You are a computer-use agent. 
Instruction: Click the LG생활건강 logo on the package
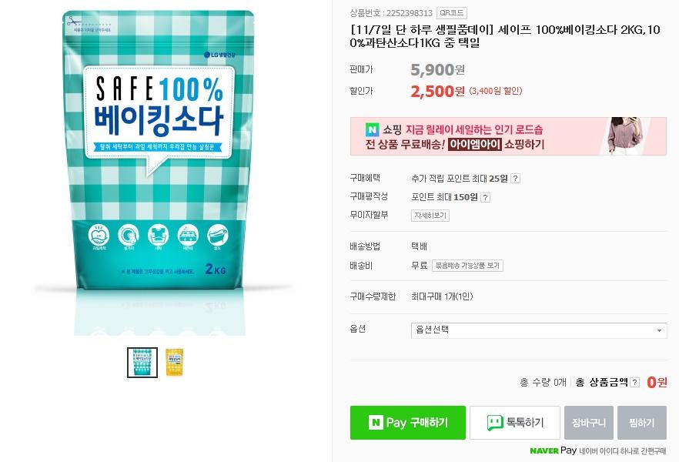tap(219, 55)
